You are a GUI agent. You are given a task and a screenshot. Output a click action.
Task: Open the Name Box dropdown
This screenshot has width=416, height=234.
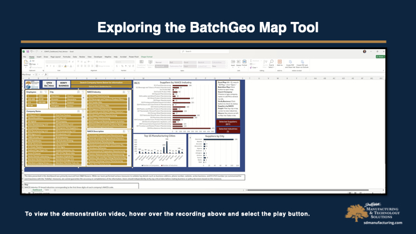coord(34,75)
